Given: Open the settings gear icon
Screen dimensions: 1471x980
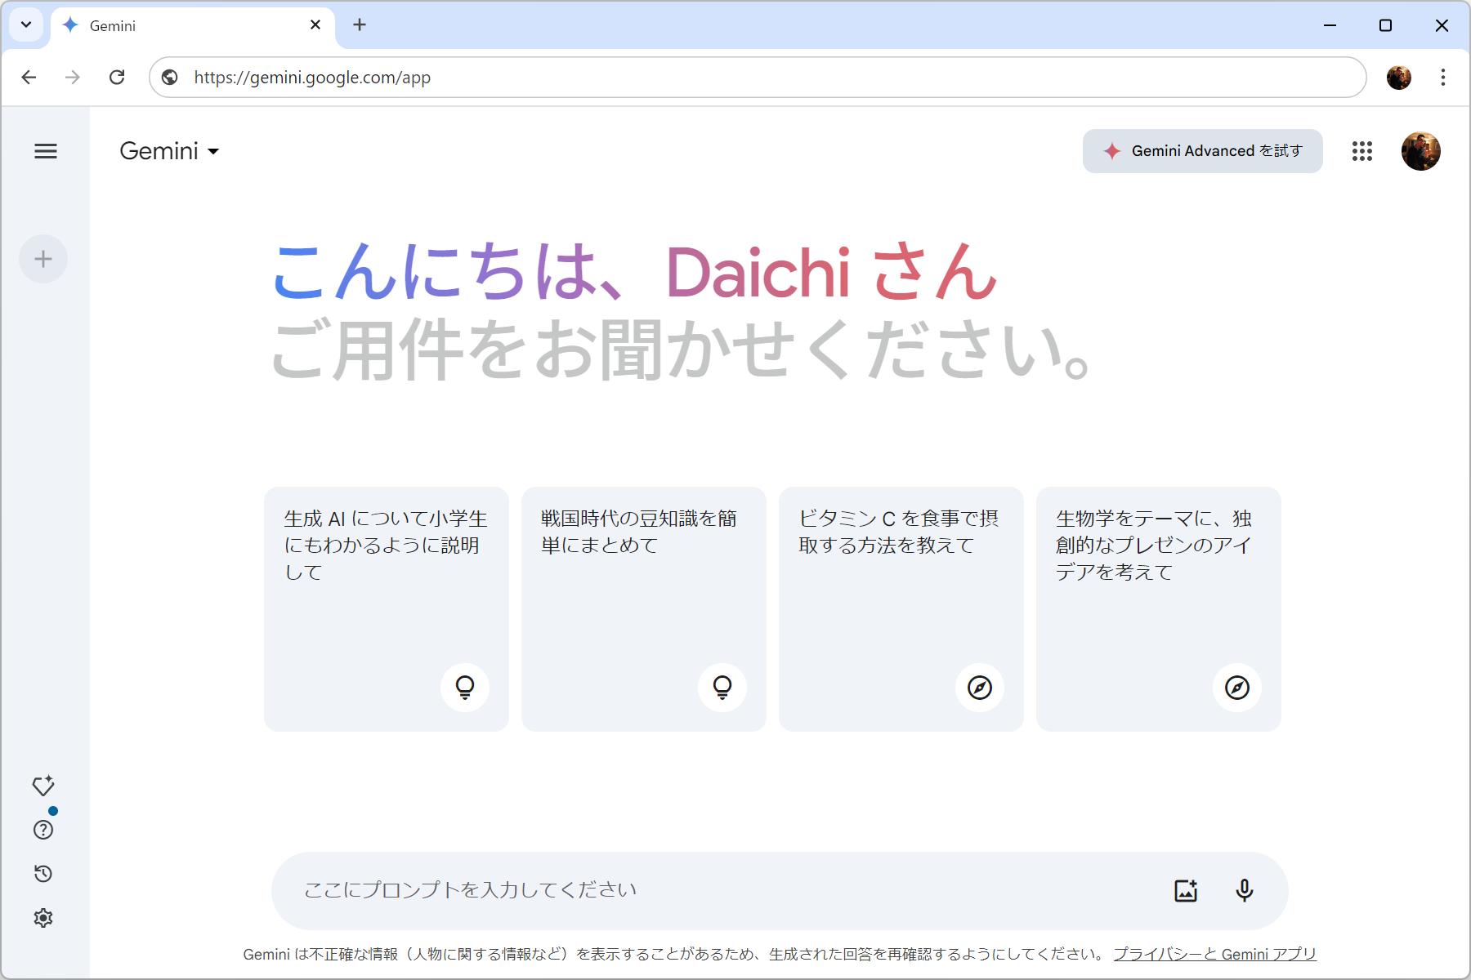Looking at the screenshot, I should pos(43,918).
